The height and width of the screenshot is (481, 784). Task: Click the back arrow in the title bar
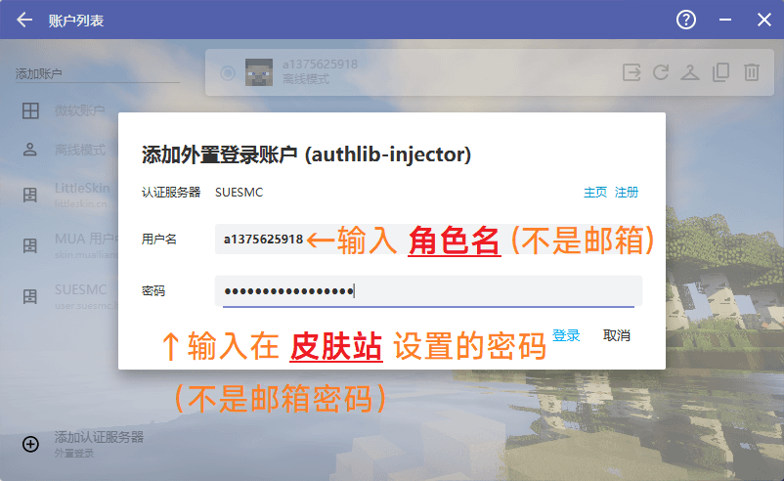24,20
